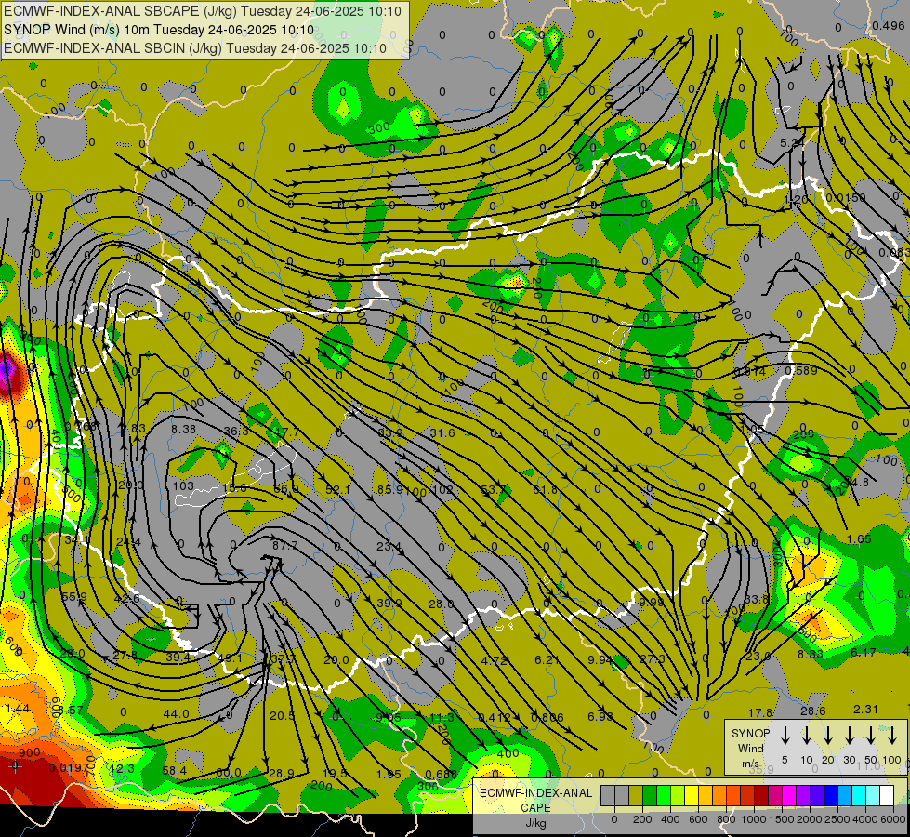Click the 30 m/s wind arrow in legend
This screenshot has height=837, width=910.
(849, 735)
